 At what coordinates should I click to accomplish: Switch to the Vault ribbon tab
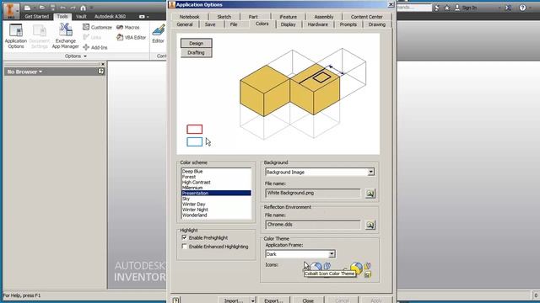(81, 16)
